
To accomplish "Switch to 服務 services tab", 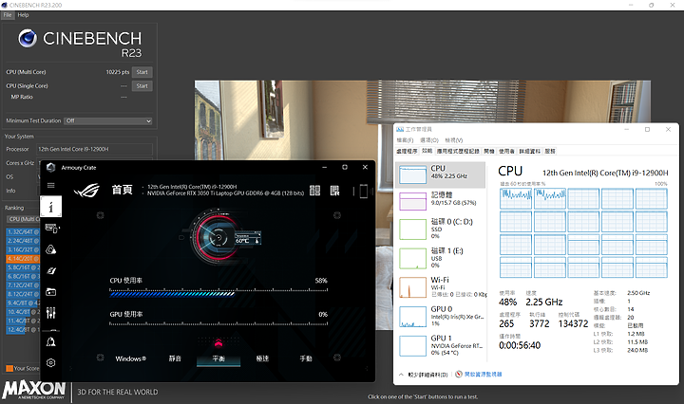I will pos(550,151).
